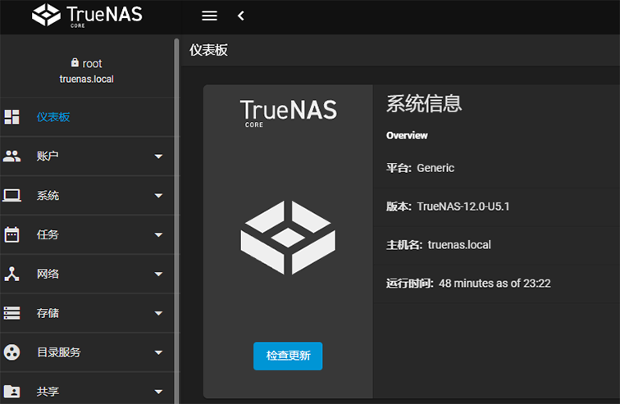
Task: Expand the 任务 menu arrow
Action: coord(158,235)
